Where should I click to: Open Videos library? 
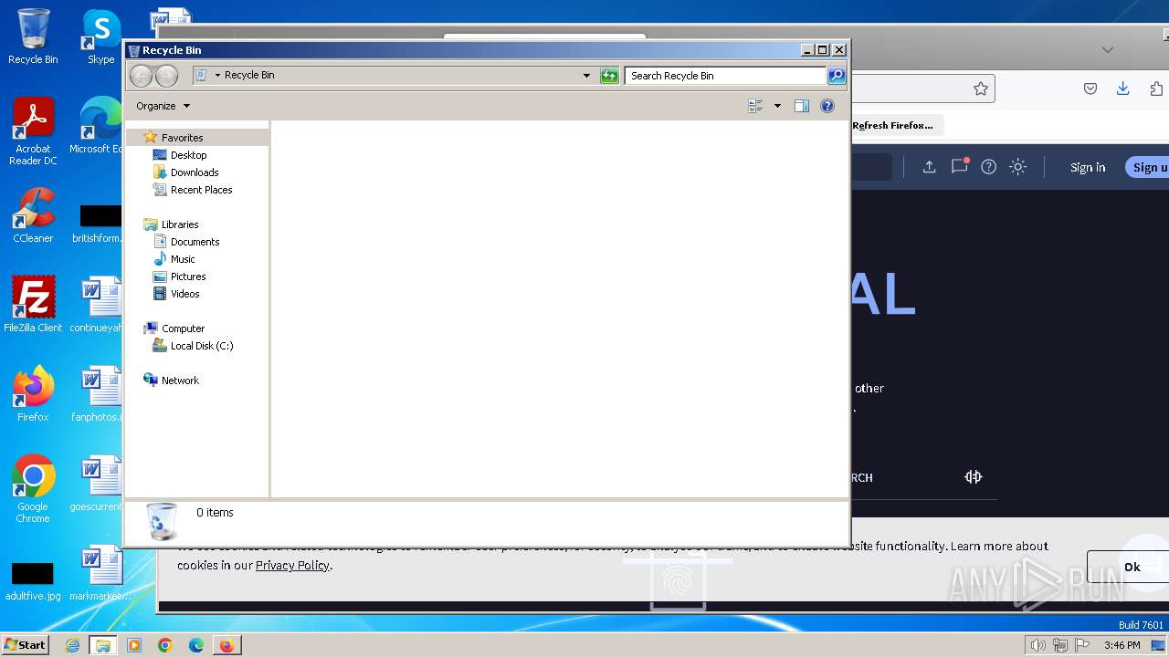(x=184, y=294)
